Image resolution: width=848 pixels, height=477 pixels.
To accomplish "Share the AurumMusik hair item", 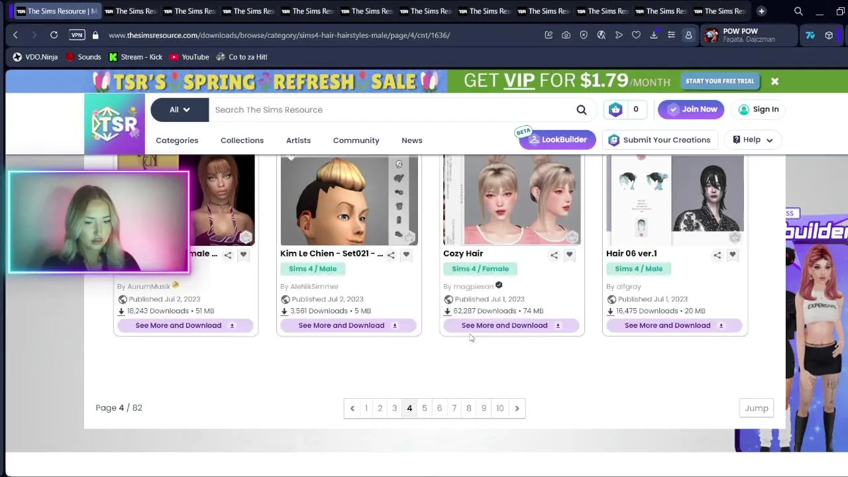I will 228,255.
